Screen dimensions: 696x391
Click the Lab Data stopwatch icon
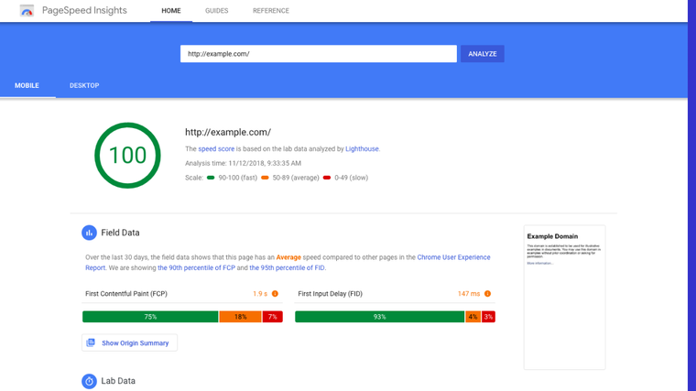(89, 381)
